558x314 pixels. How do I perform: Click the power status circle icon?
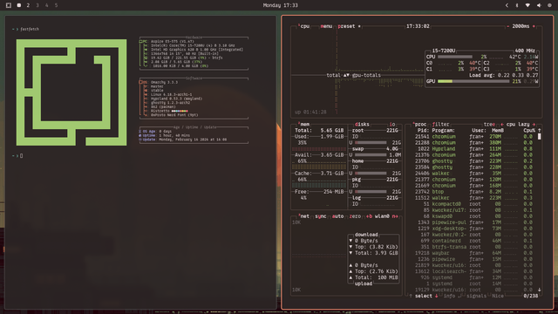click(x=549, y=5)
